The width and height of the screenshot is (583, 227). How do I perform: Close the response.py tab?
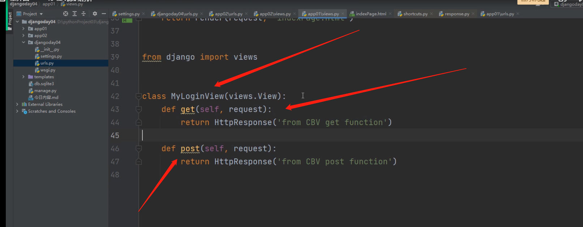click(x=473, y=14)
